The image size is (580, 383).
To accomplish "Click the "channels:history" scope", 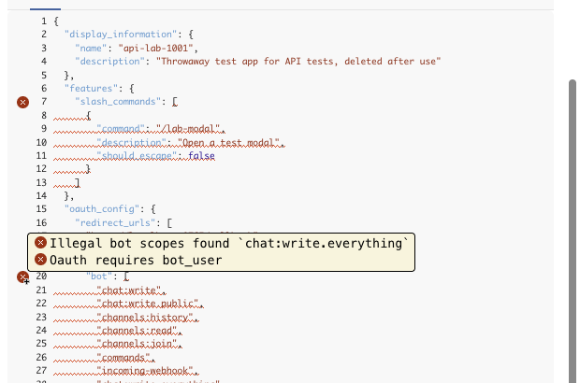I will tap(145, 318).
